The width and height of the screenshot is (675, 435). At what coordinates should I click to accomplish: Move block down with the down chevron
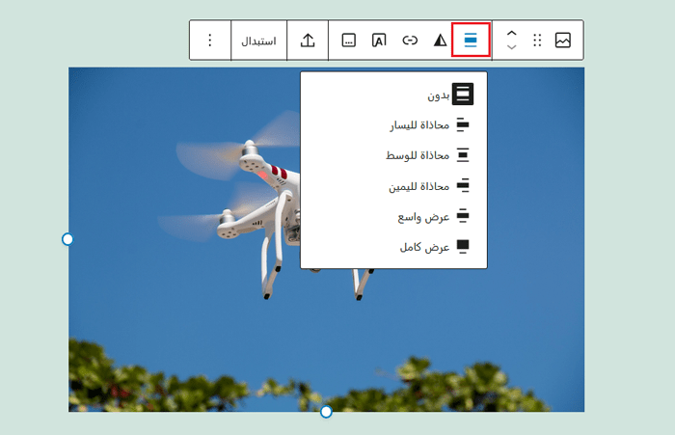512,47
